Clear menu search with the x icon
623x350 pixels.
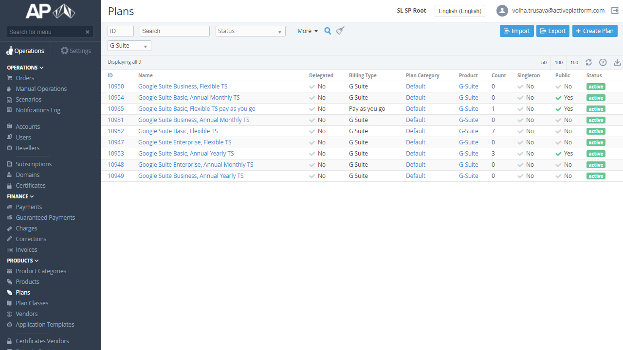(x=88, y=32)
